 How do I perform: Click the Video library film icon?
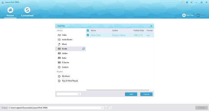(x=59, y=35)
